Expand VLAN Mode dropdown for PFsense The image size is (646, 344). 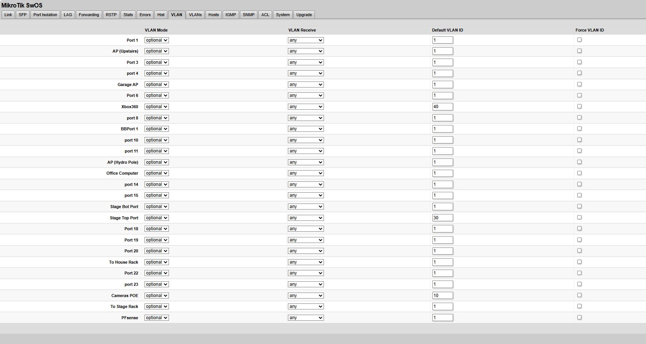tap(157, 318)
